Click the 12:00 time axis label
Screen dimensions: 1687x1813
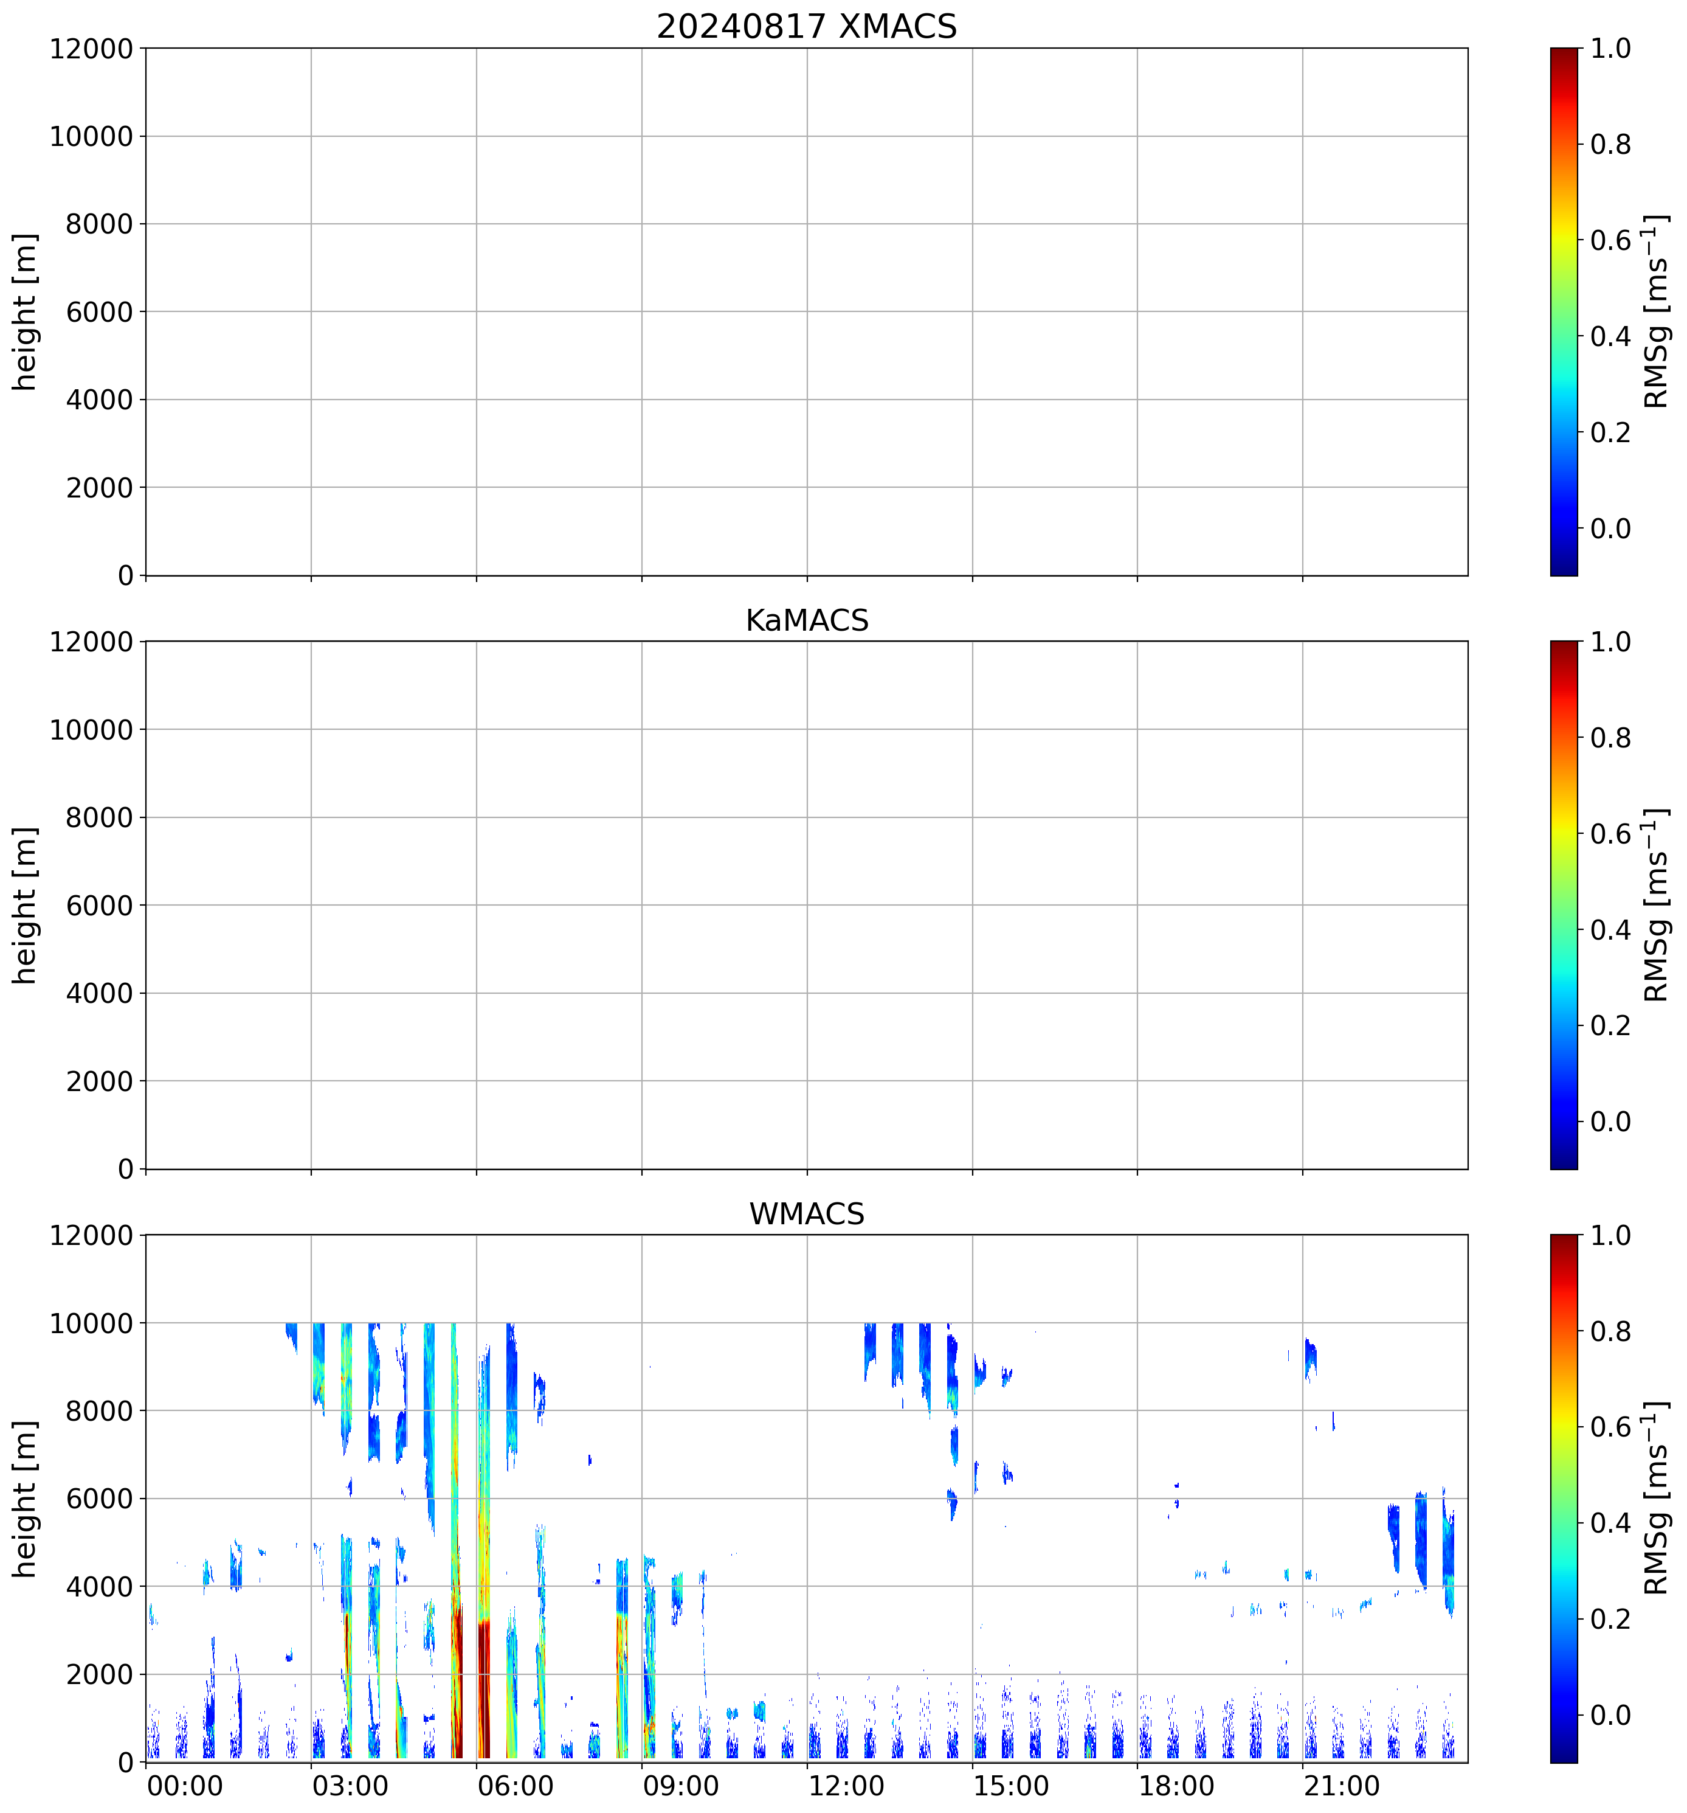pyautogui.click(x=846, y=1785)
